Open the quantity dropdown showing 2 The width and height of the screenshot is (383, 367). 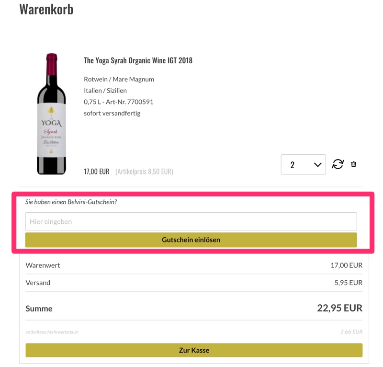(303, 165)
